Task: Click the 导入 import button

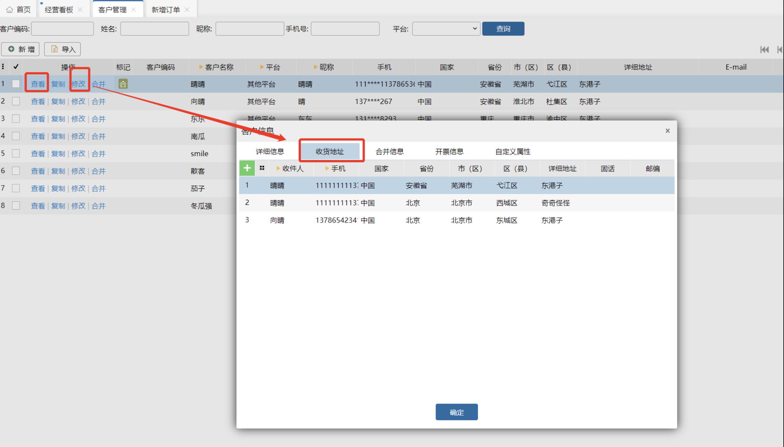Action: 62,49
